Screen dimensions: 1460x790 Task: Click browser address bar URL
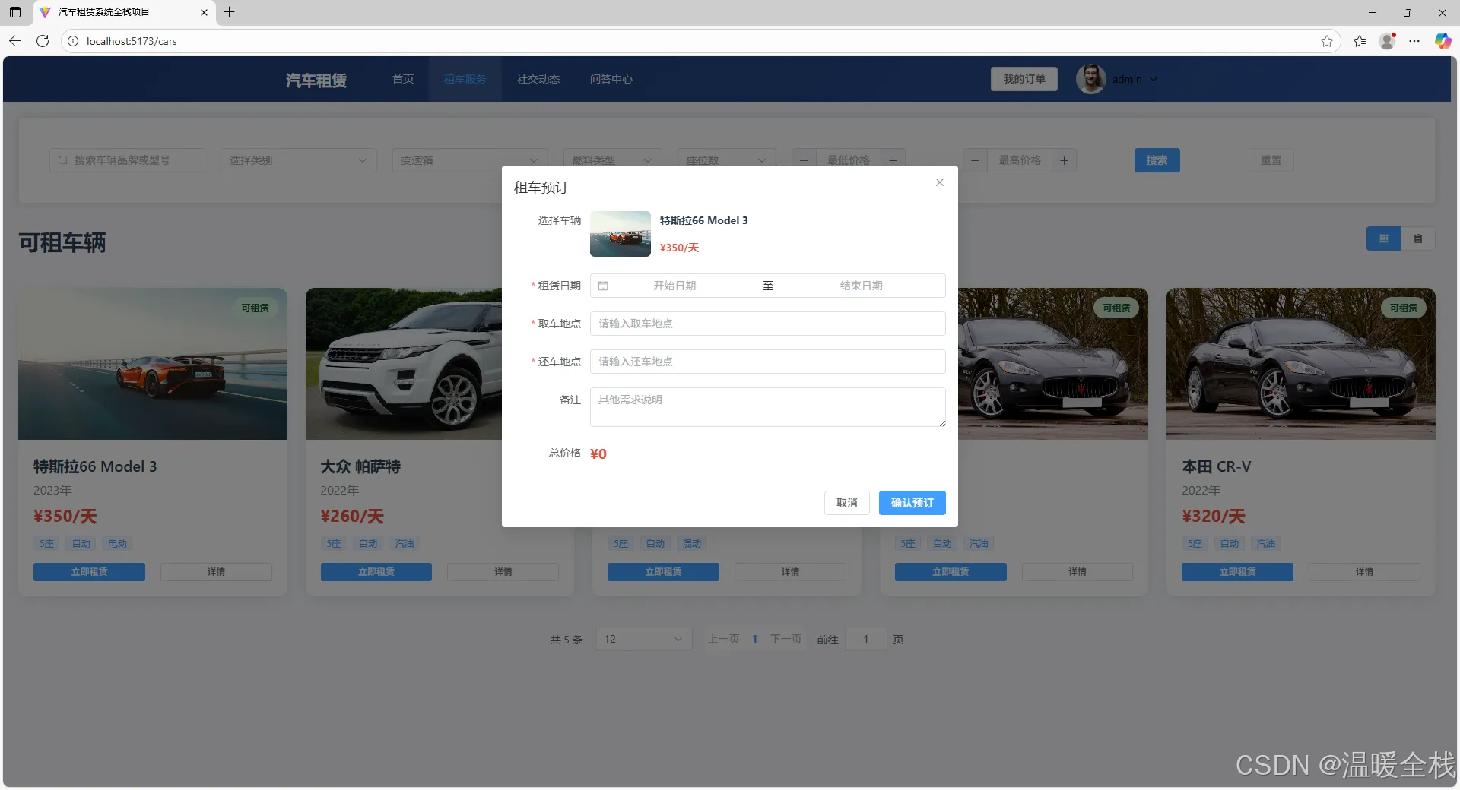pyautogui.click(x=132, y=41)
